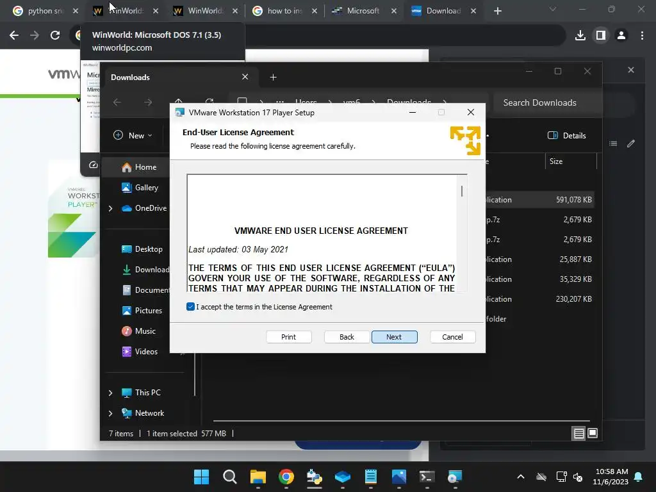Screen dimensions: 656x492
Task: Click This PC icon in sidebar
Action: (127, 393)
